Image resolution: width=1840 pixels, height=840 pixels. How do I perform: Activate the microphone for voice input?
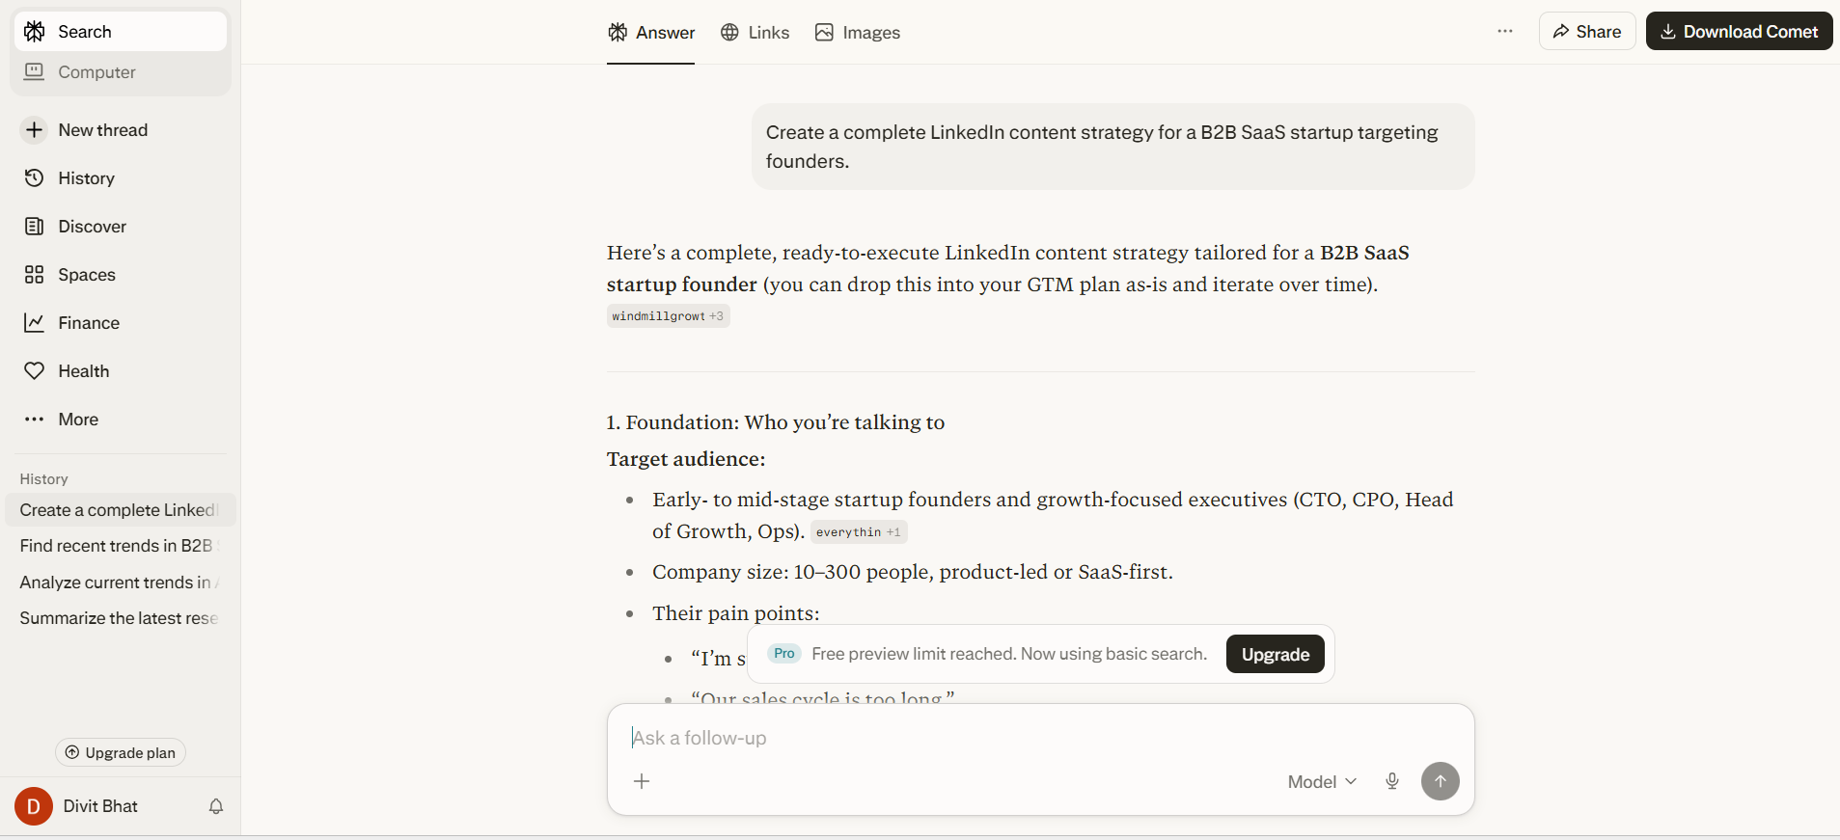click(x=1392, y=781)
